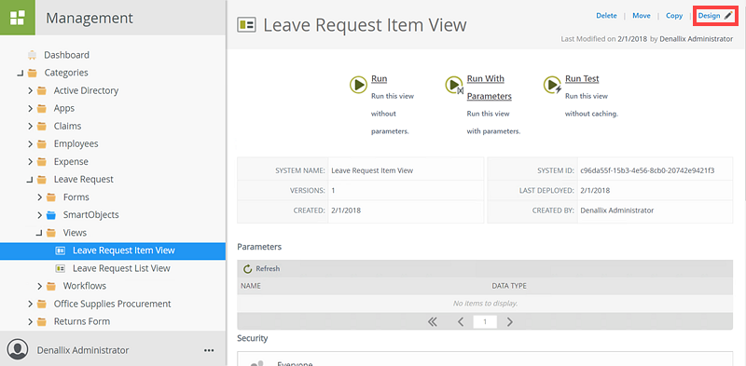This screenshot has height=366, width=746.
Task: Click the page number input field
Action: [485, 322]
